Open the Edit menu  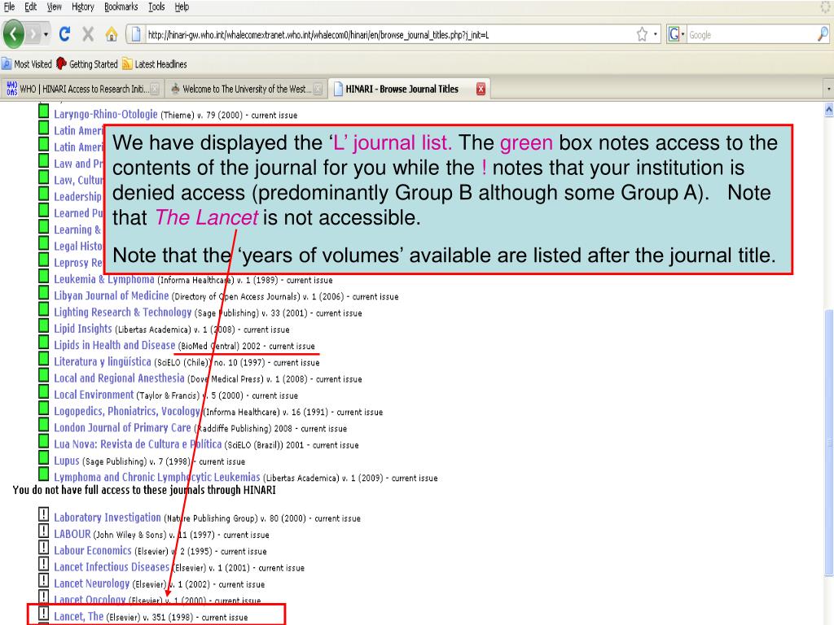point(31,7)
